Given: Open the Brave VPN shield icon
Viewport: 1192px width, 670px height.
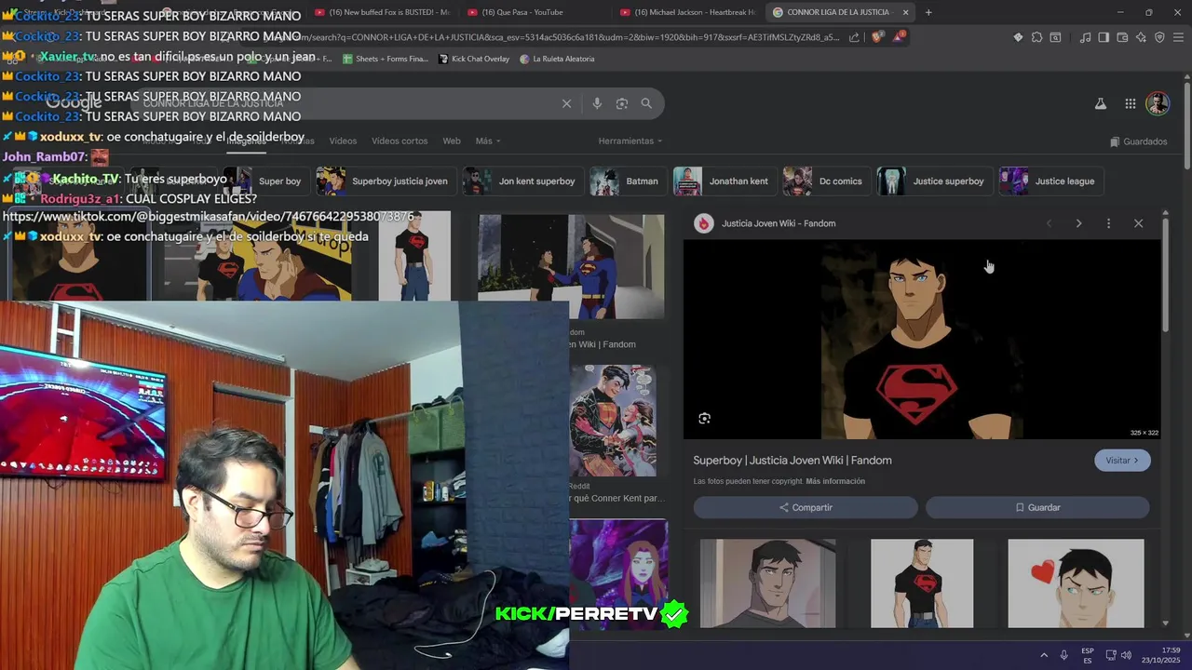Looking at the screenshot, I should 1159,37.
